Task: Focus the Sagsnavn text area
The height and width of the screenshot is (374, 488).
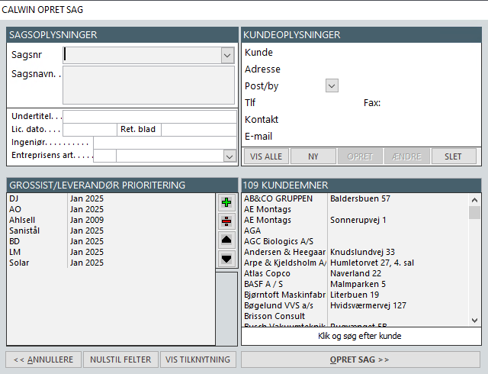Action: coord(149,85)
